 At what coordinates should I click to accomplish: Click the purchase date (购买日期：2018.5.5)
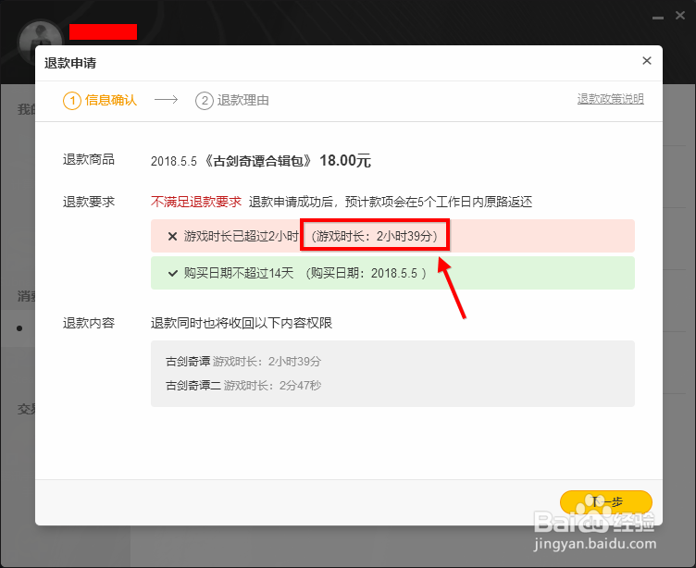367,273
